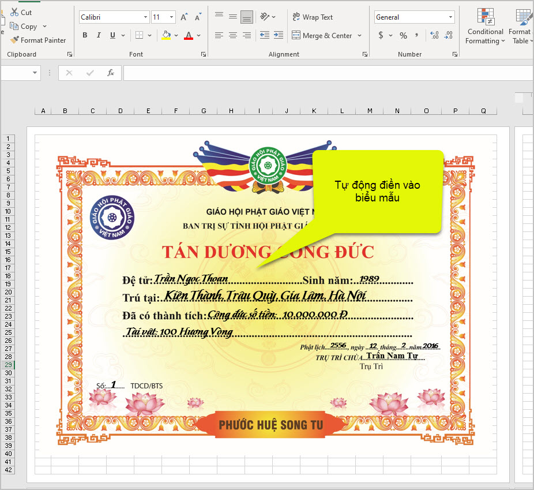Apply the yellow fill color

point(166,35)
